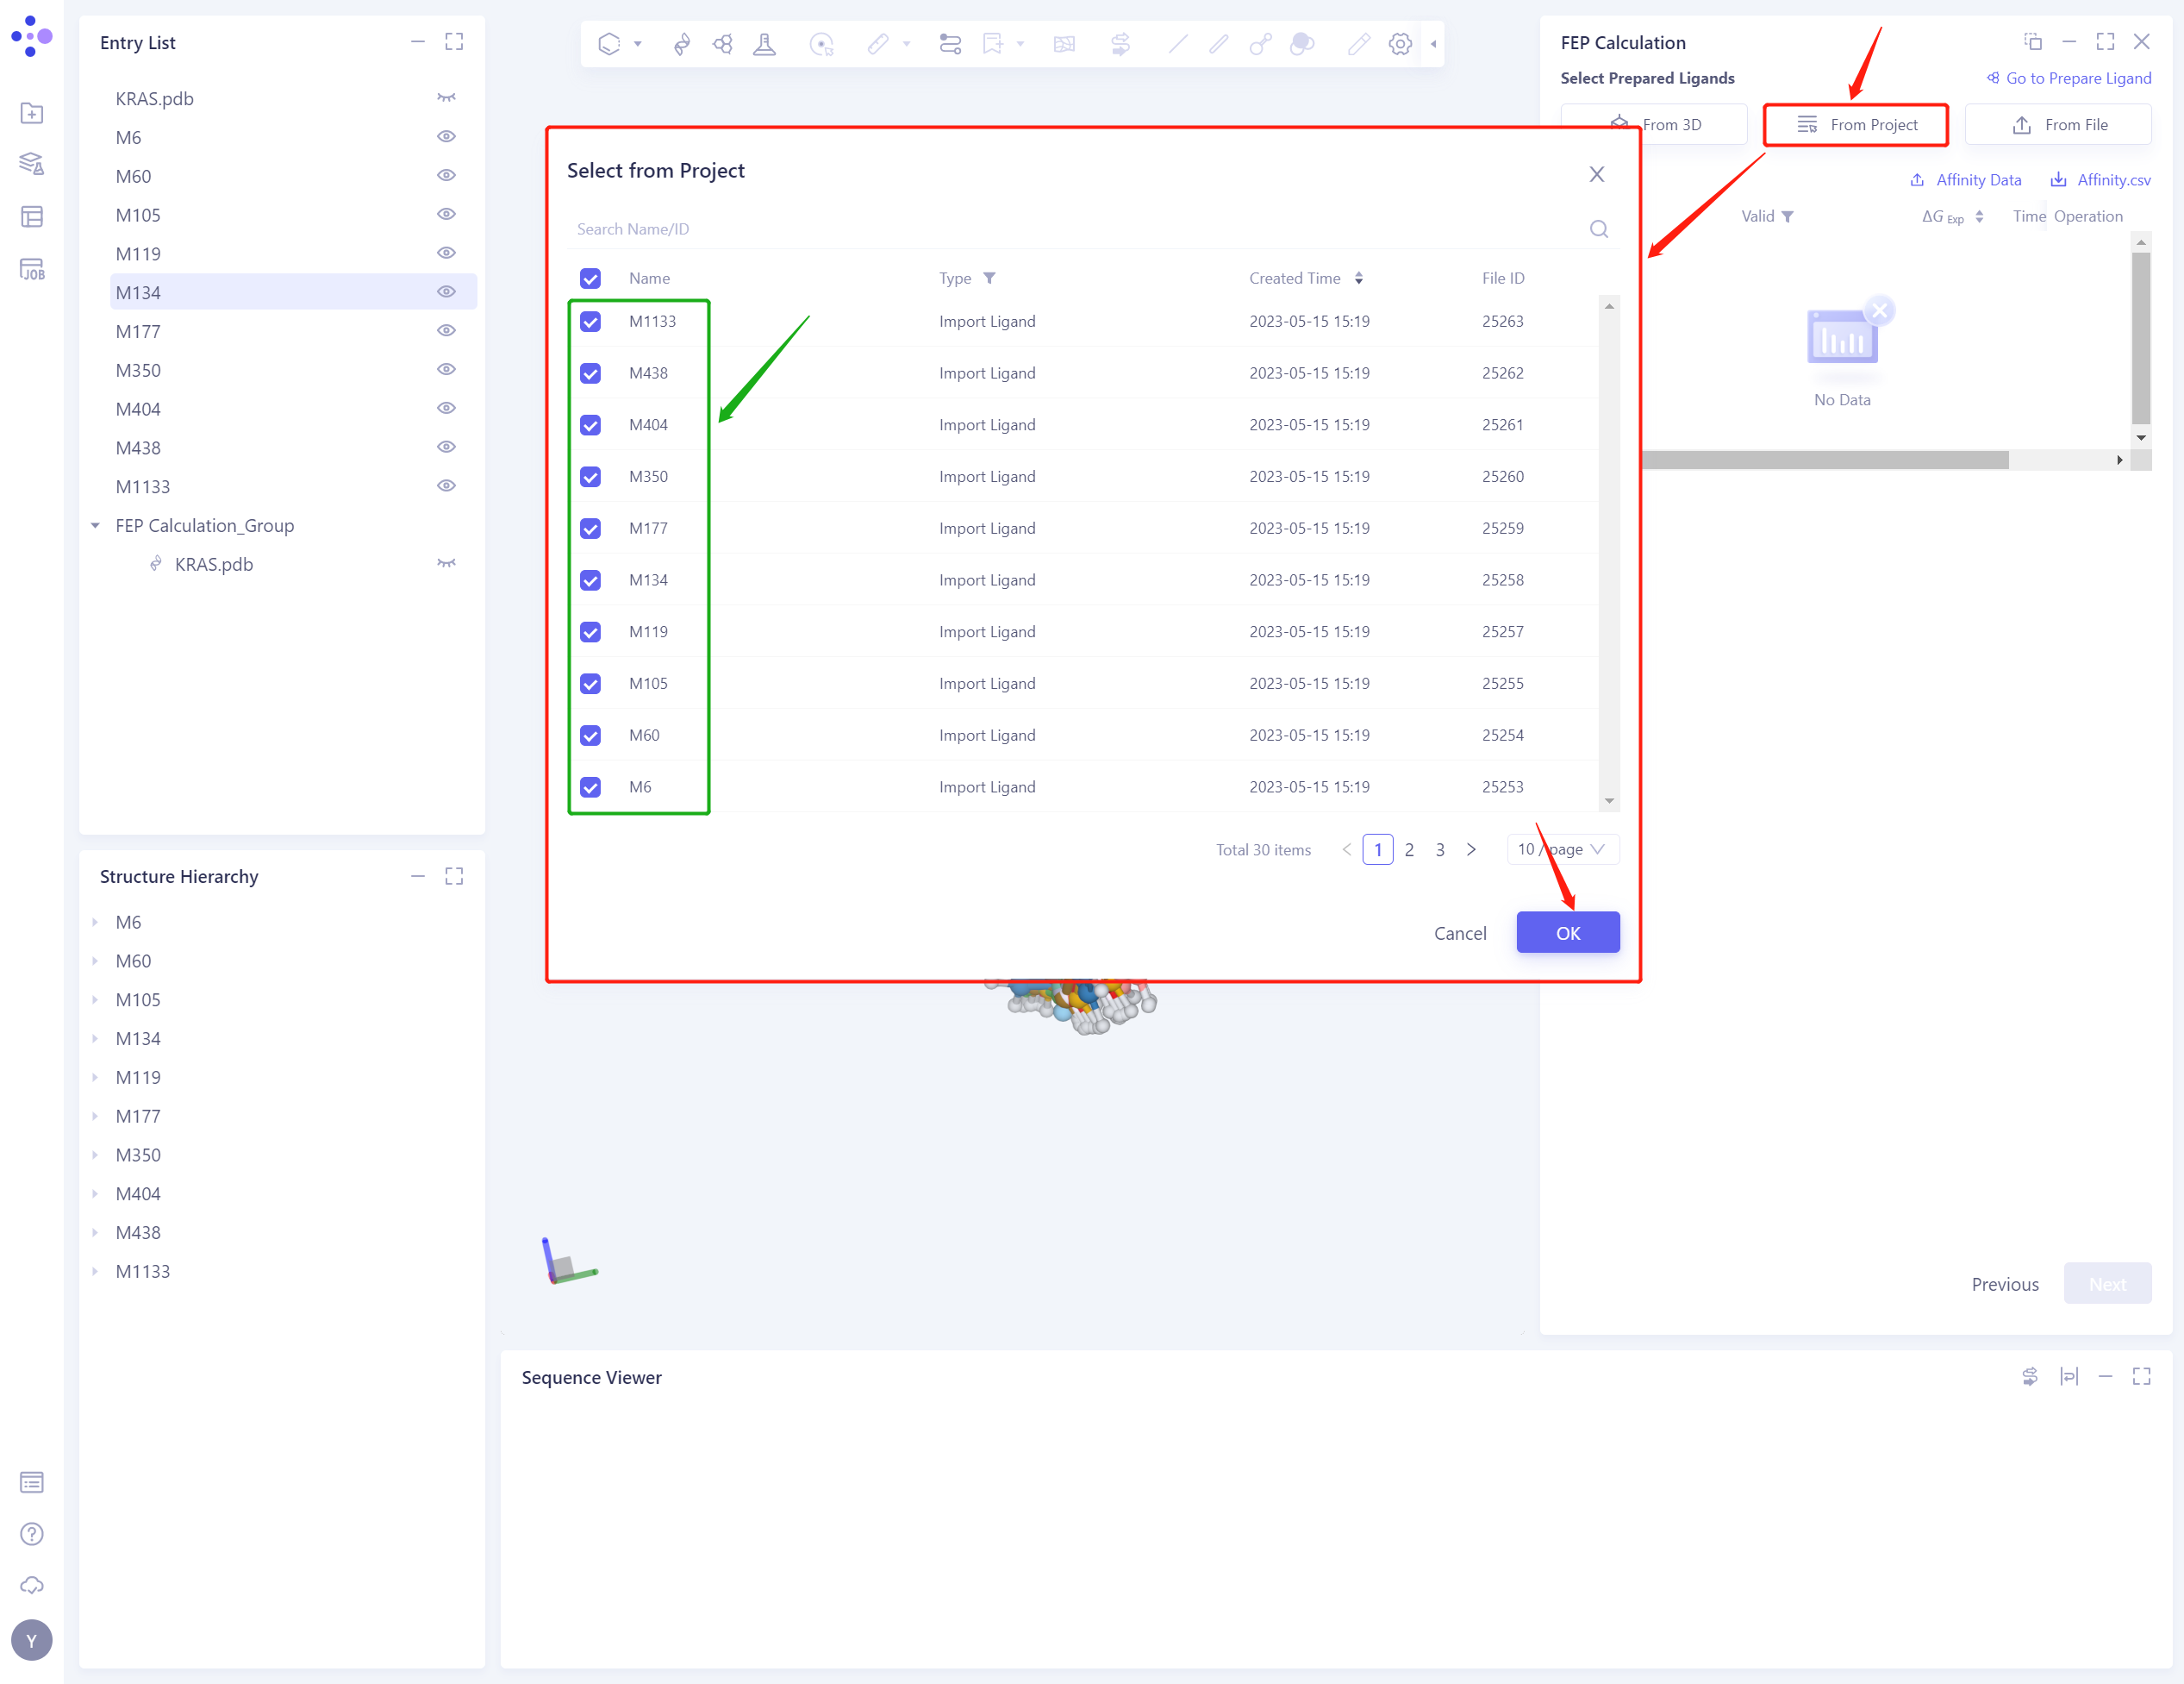Focus the Search Name/ID field

pyautogui.click(x=1080, y=229)
